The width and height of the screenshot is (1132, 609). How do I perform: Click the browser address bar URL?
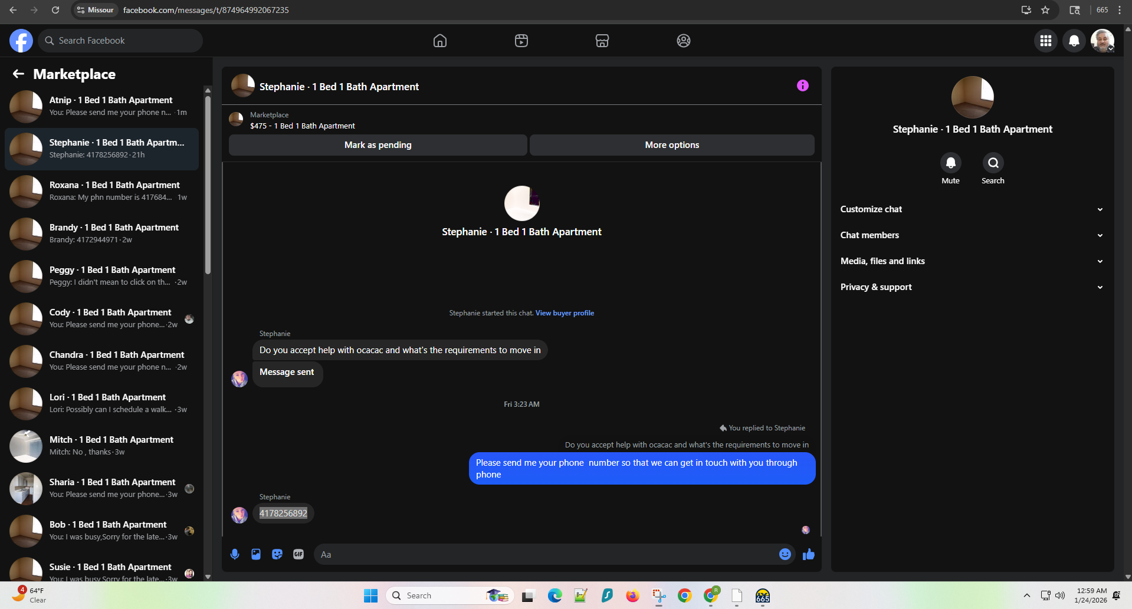(206, 10)
